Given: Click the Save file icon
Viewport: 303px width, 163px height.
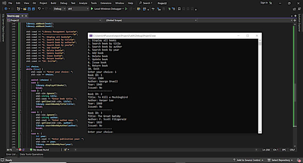Looking at the screenshot, I should point(29,9).
